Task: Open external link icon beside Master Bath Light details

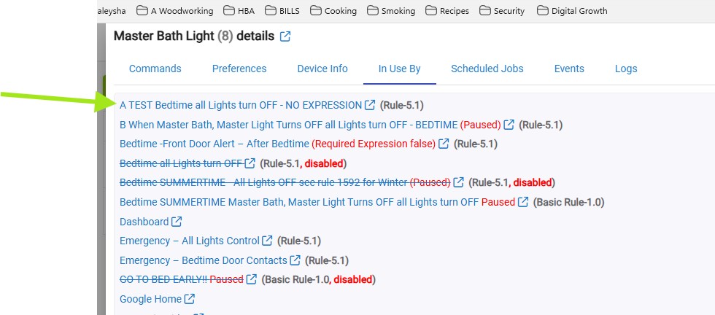Action: (x=285, y=36)
